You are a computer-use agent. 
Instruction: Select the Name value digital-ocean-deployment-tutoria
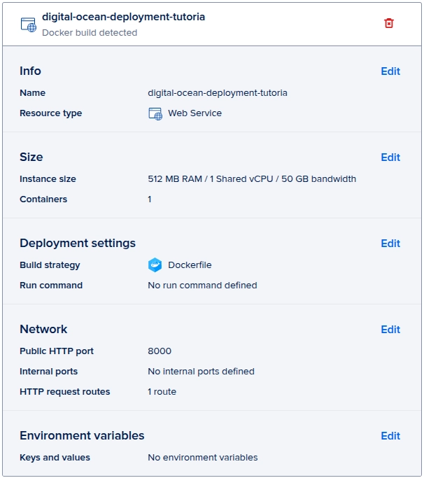point(218,93)
